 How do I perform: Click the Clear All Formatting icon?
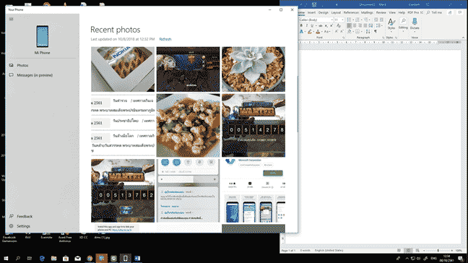click(339, 26)
